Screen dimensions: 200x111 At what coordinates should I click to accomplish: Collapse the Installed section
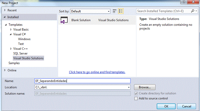tap(5, 17)
